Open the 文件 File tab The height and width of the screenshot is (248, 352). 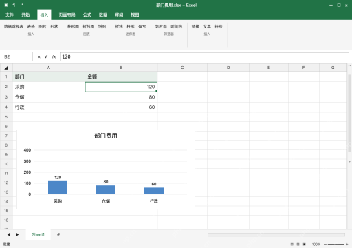[10, 15]
